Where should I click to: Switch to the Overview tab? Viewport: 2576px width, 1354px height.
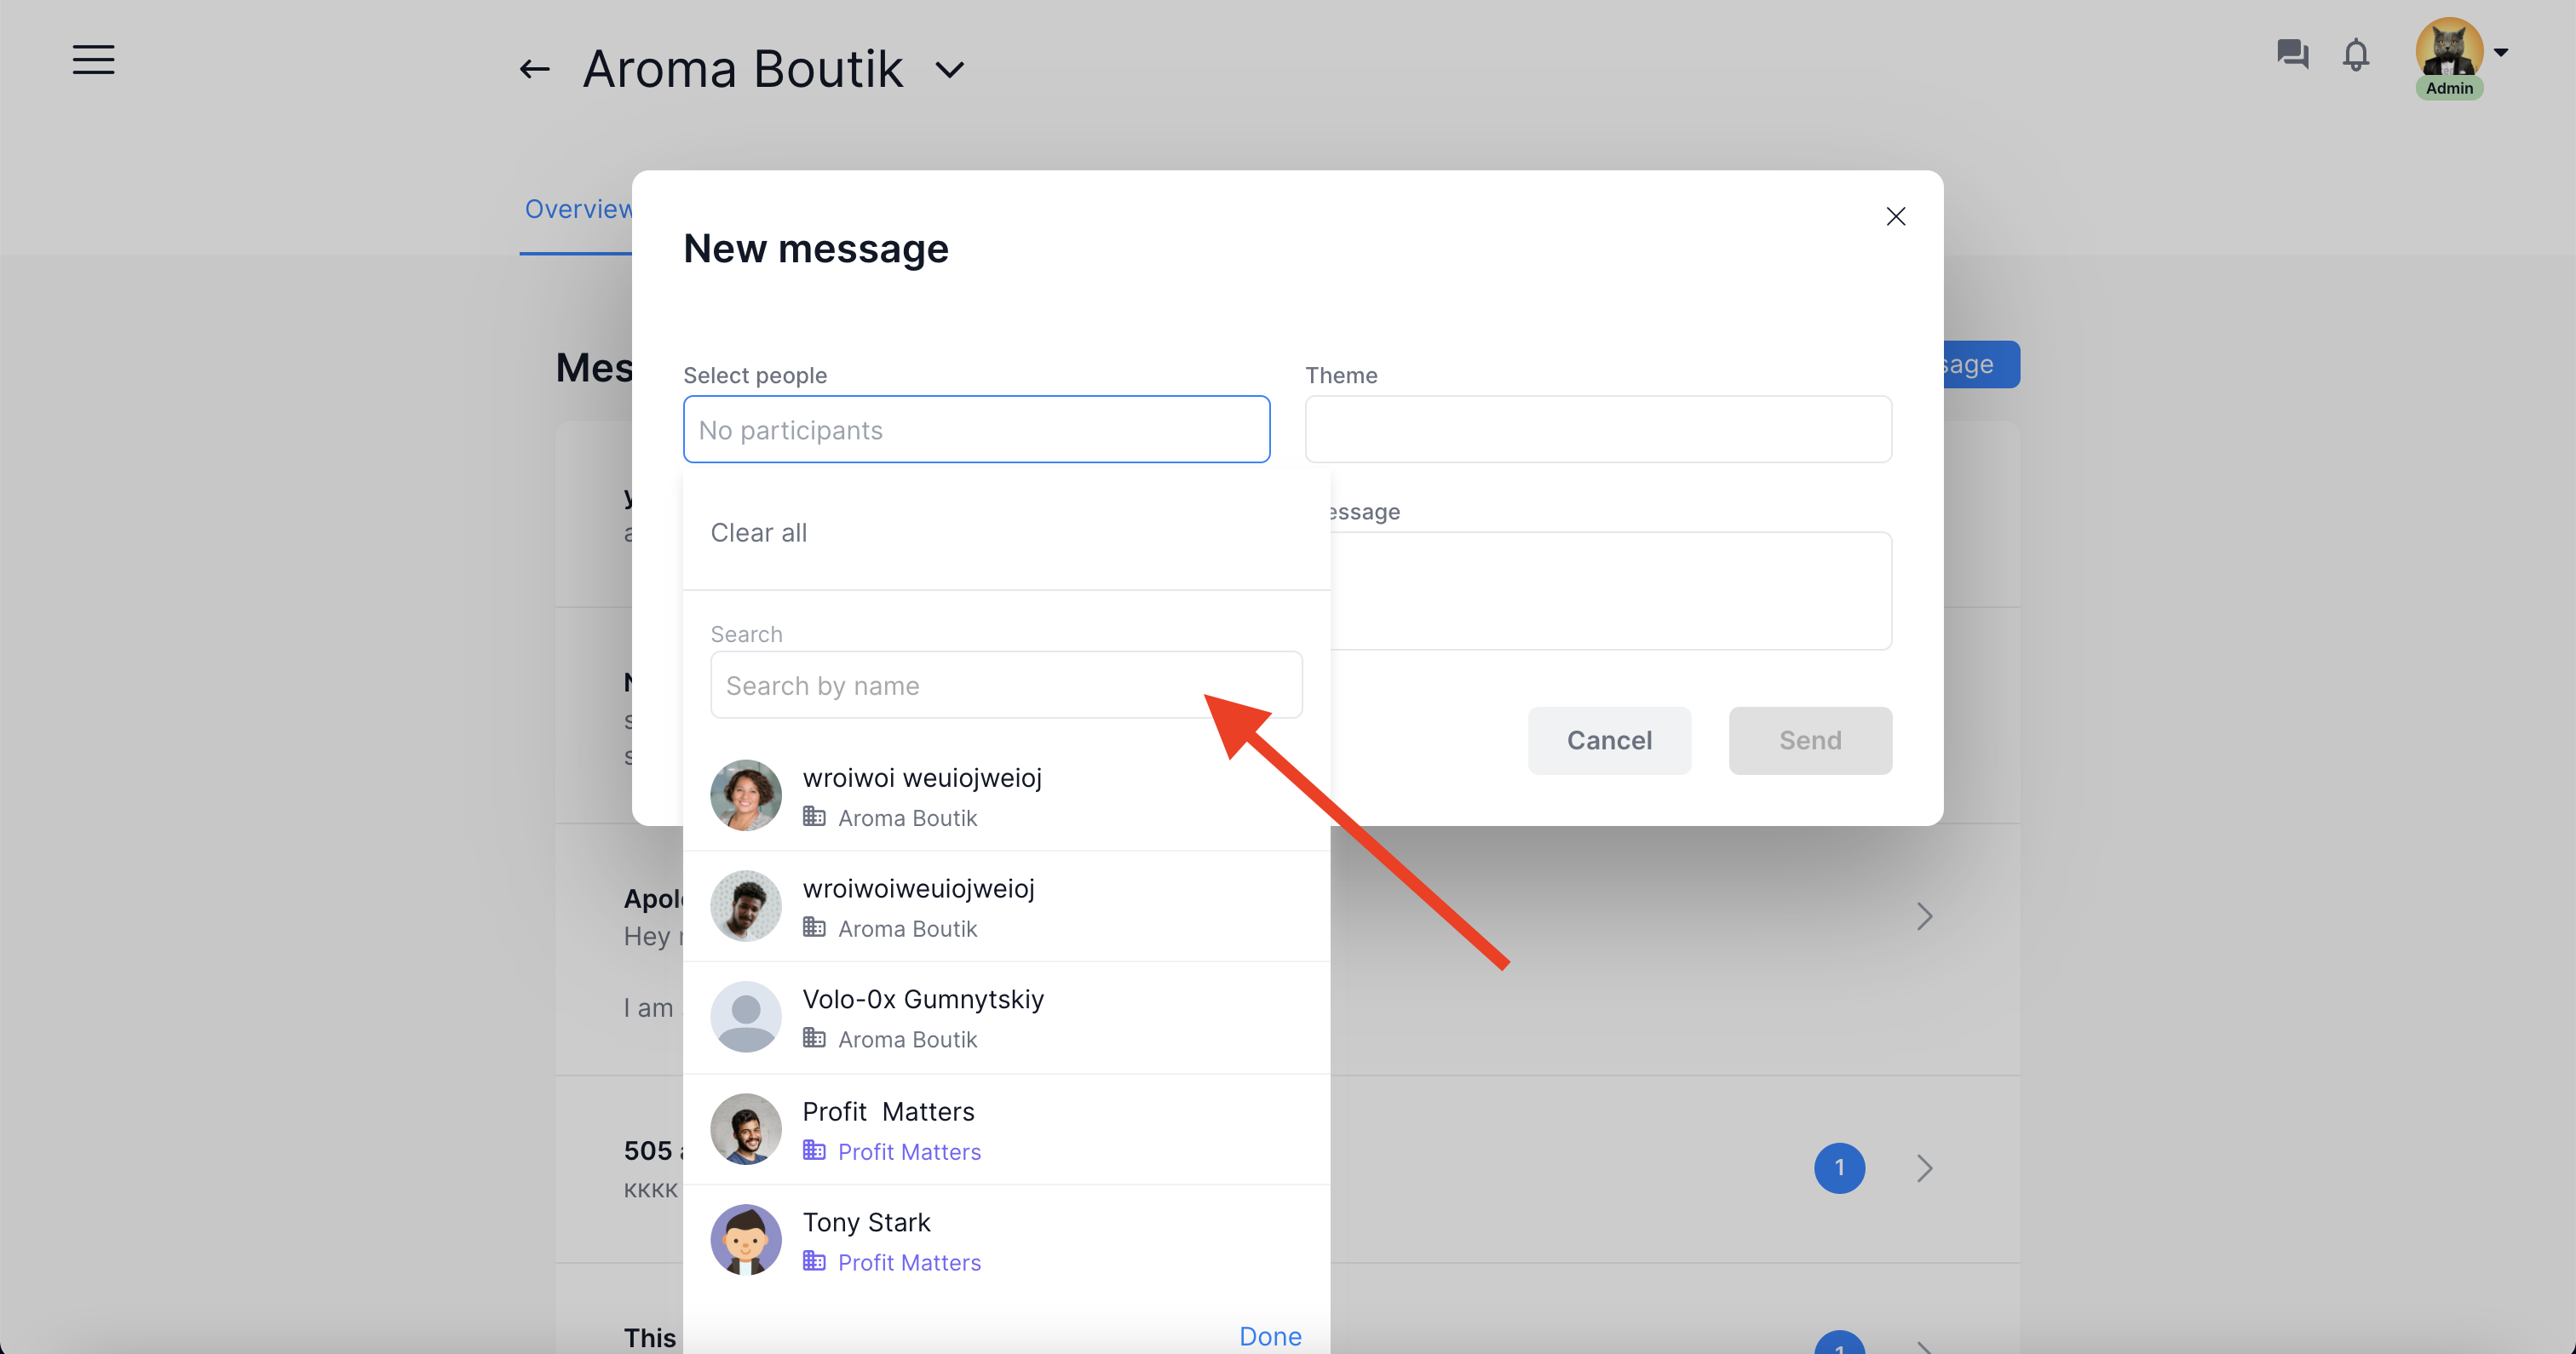(578, 209)
